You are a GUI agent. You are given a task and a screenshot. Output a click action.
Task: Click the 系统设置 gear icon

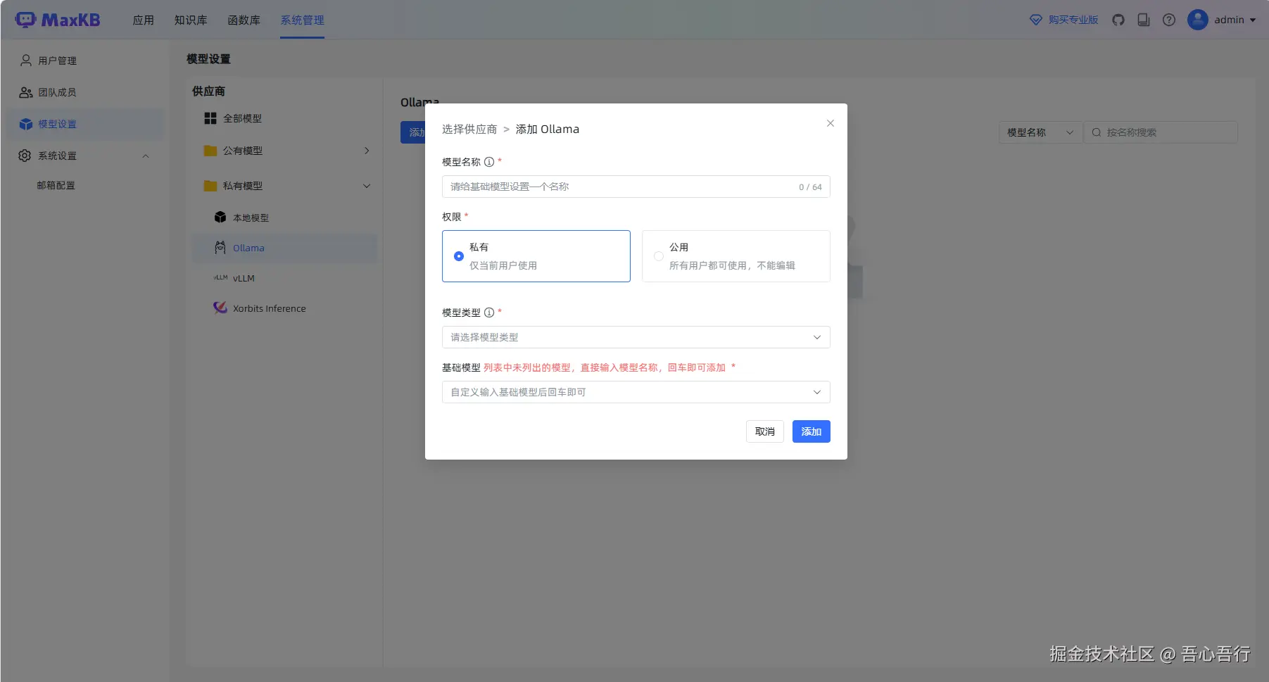tap(25, 156)
